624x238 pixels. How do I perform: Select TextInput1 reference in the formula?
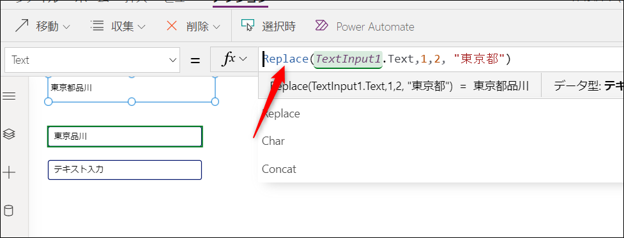pos(348,59)
